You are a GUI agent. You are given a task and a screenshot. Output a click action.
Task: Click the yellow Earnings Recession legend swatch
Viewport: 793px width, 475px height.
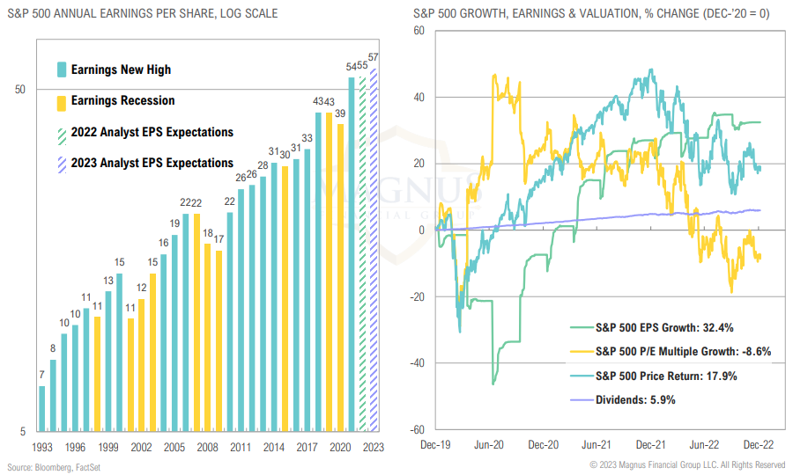[61, 101]
